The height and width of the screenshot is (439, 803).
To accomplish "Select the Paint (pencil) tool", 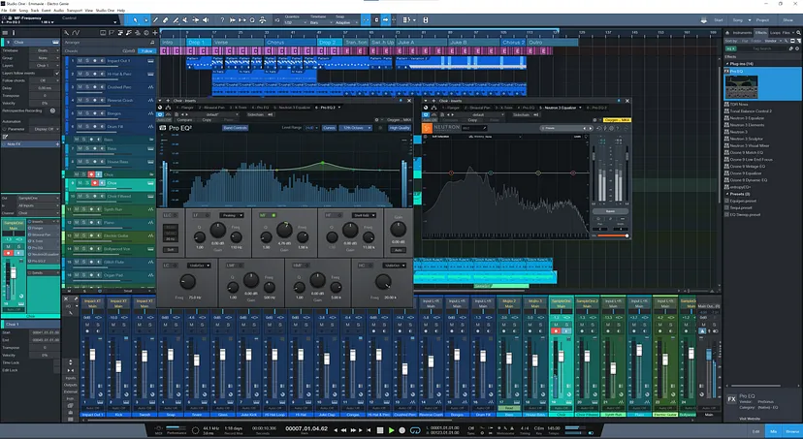I will point(176,20).
